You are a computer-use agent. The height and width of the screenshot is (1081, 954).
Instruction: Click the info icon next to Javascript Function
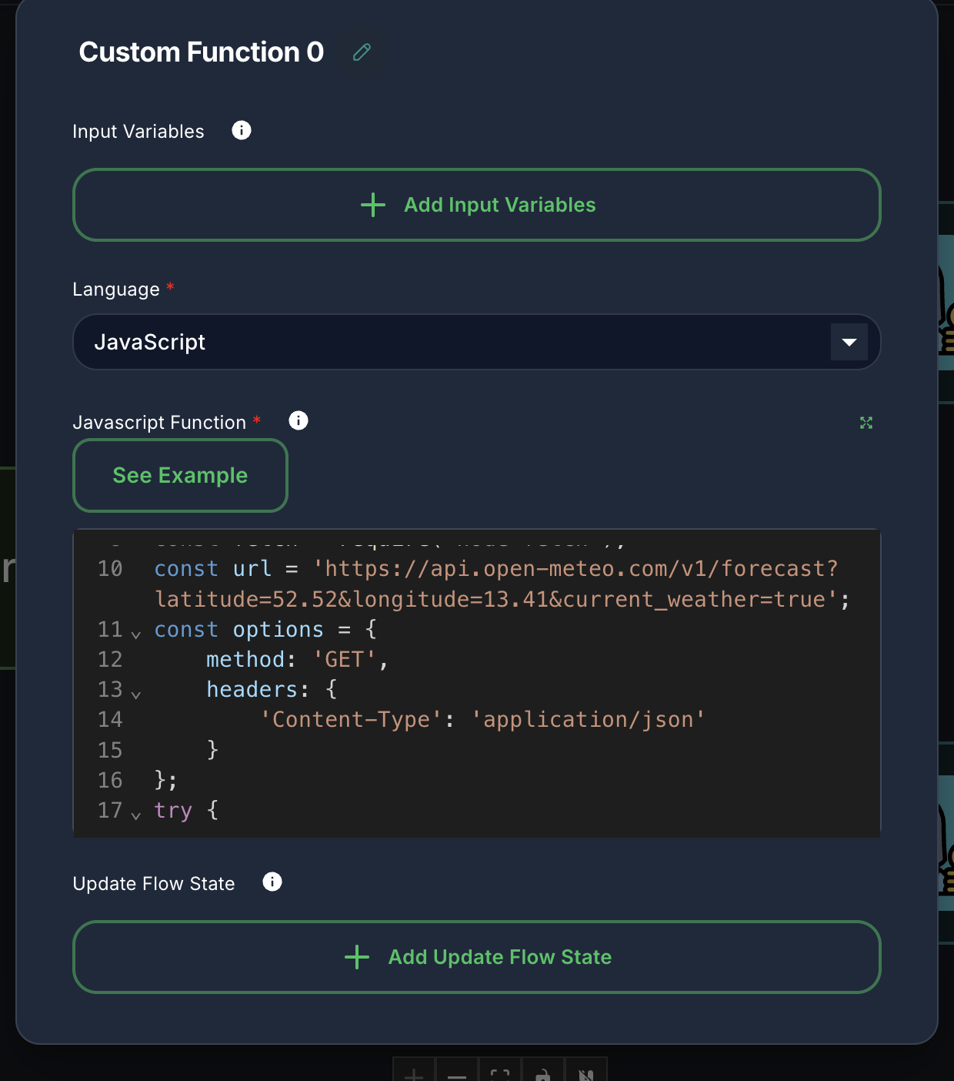(x=298, y=420)
